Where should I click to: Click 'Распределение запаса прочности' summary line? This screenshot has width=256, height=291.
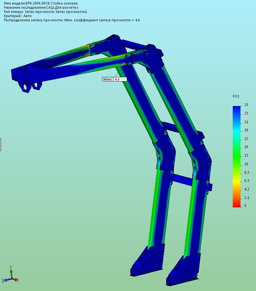pyautogui.click(x=72, y=20)
